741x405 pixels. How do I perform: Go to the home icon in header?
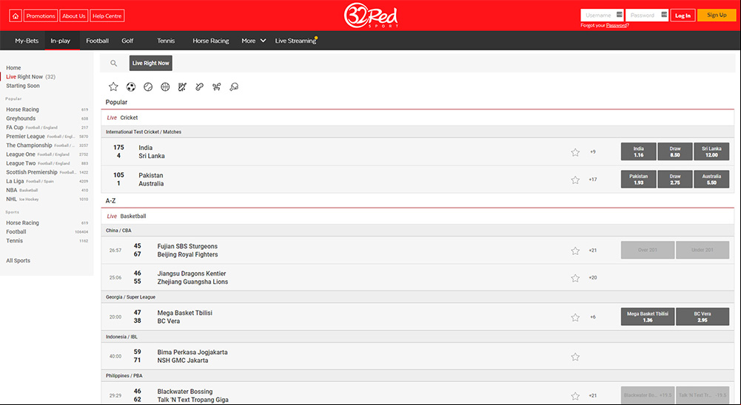16,16
